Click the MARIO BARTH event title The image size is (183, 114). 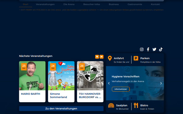pos(30,94)
